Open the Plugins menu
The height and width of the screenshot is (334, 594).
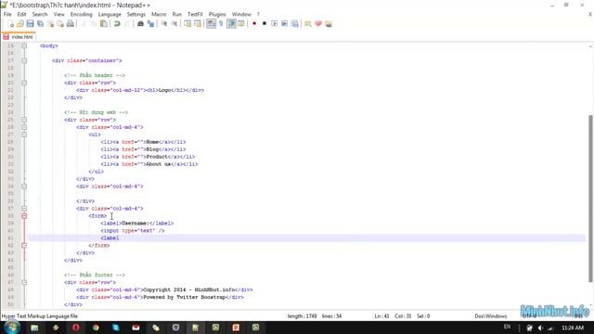217,15
